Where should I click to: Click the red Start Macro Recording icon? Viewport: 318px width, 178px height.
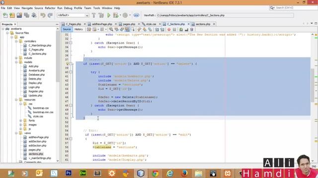[x=169, y=30]
